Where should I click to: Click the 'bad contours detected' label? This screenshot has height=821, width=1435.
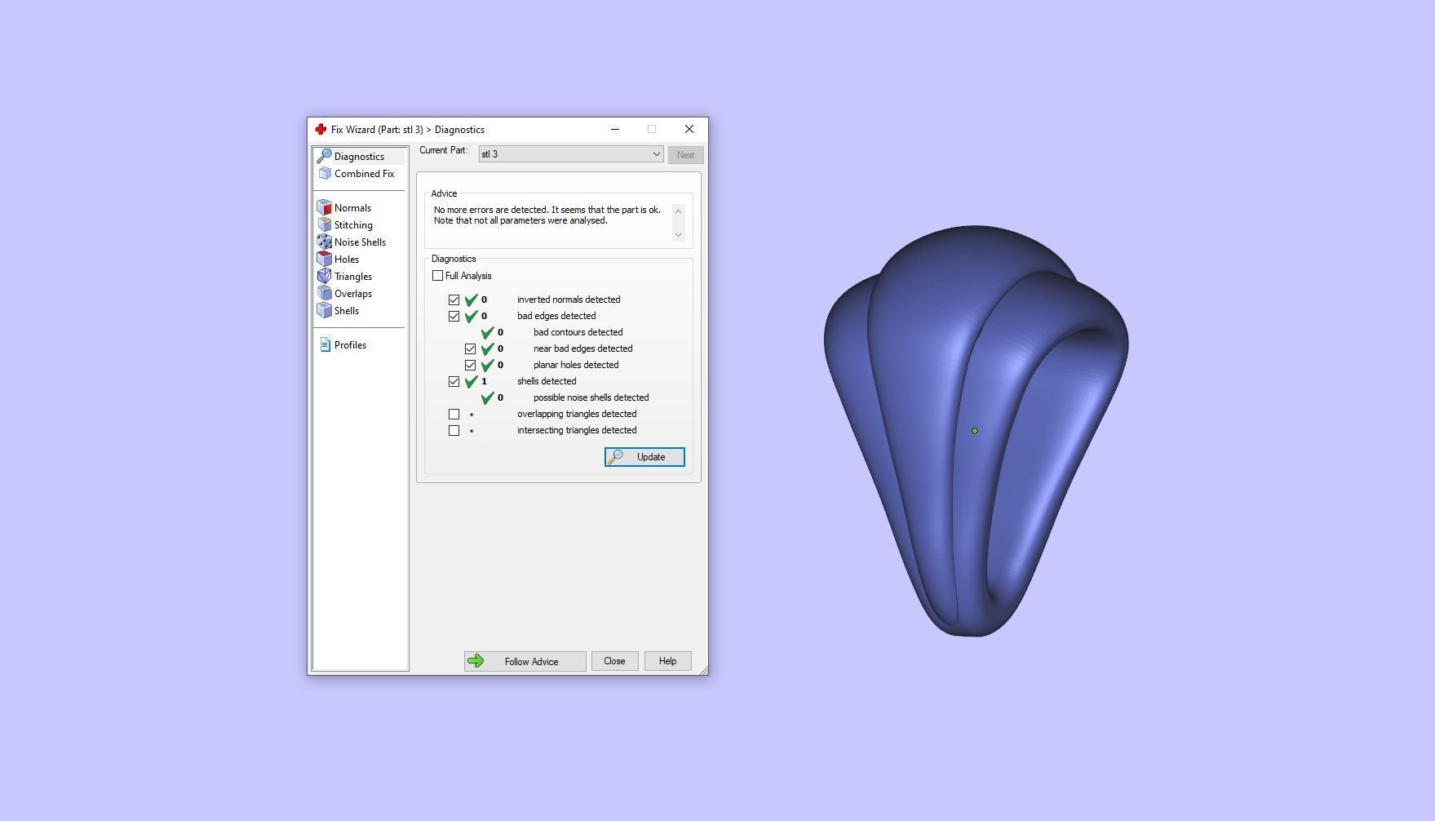[578, 332]
